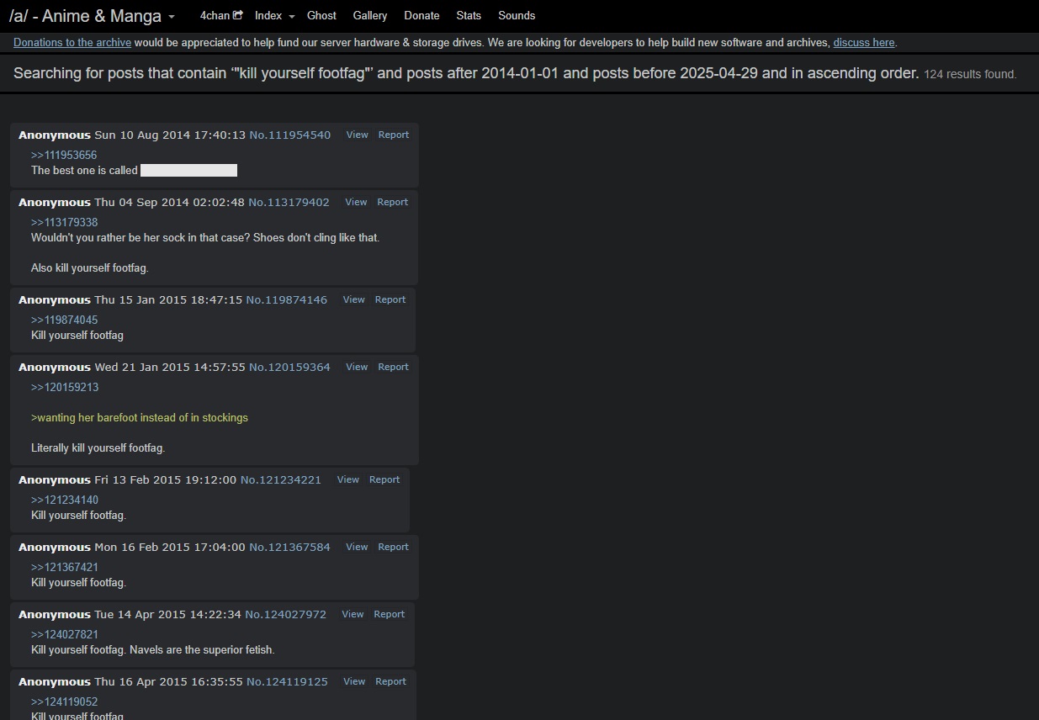Open the Stats page

click(x=469, y=15)
